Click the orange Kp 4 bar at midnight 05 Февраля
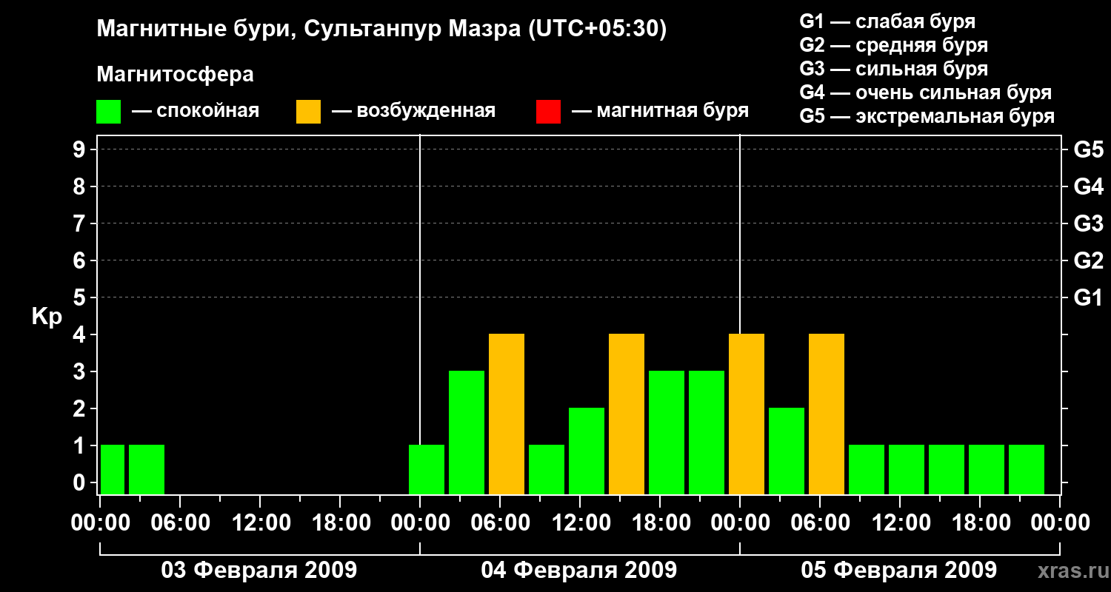The height and width of the screenshot is (592, 1111). (x=747, y=414)
